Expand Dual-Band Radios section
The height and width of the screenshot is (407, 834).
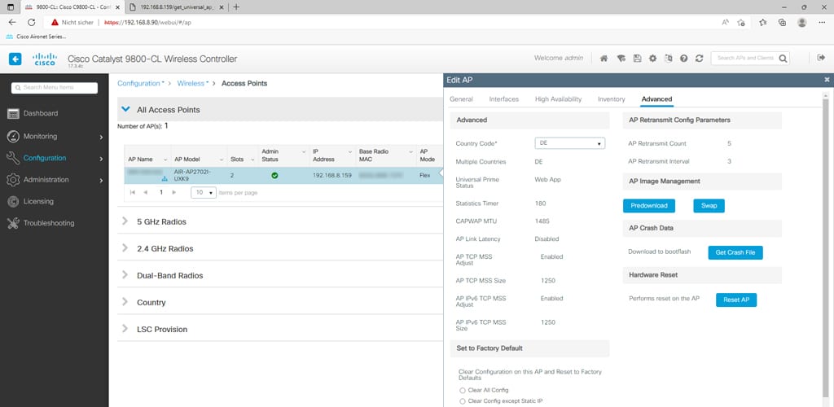[125, 275]
